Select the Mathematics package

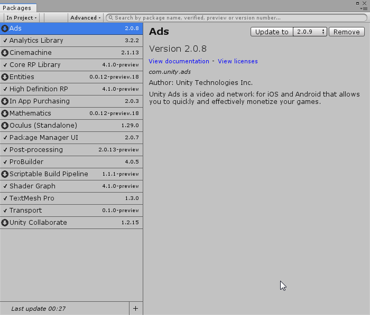click(x=71, y=113)
